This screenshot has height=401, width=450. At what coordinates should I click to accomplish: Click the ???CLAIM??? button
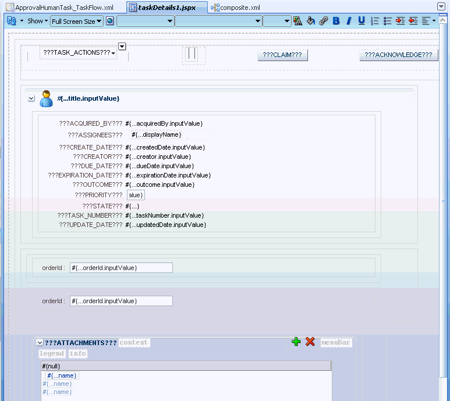pyautogui.click(x=282, y=55)
